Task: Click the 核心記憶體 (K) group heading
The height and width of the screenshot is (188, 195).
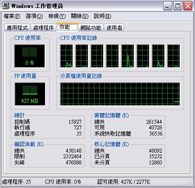Action: [111, 144]
